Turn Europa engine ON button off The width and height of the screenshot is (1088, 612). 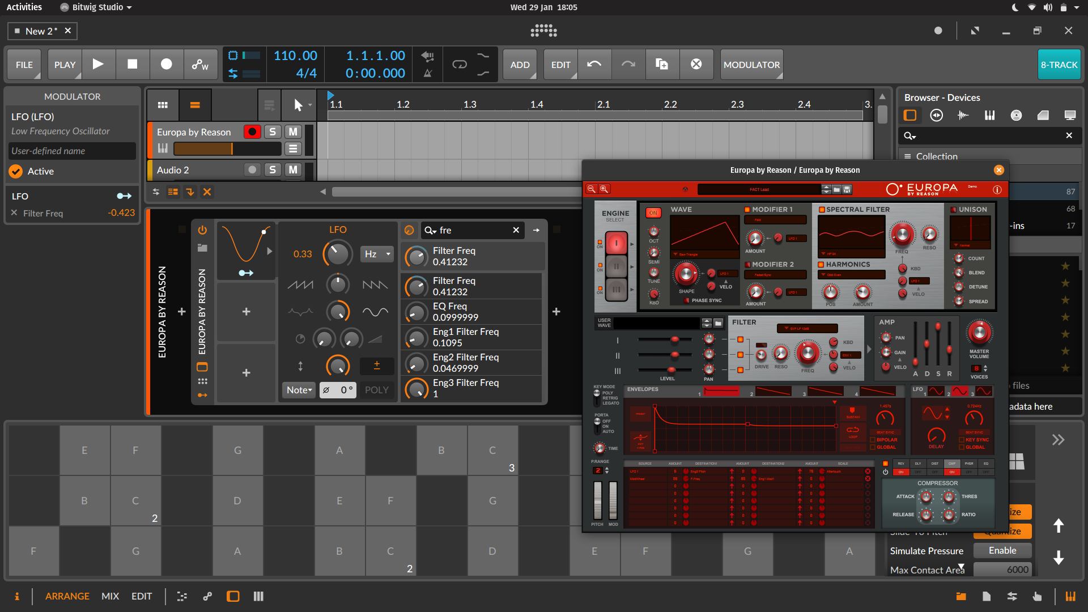[x=653, y=213]
